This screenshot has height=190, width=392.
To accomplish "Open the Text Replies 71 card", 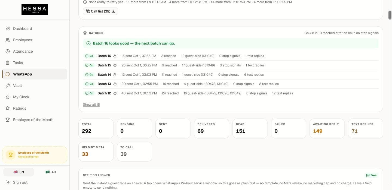I will (x=366, y=128).
